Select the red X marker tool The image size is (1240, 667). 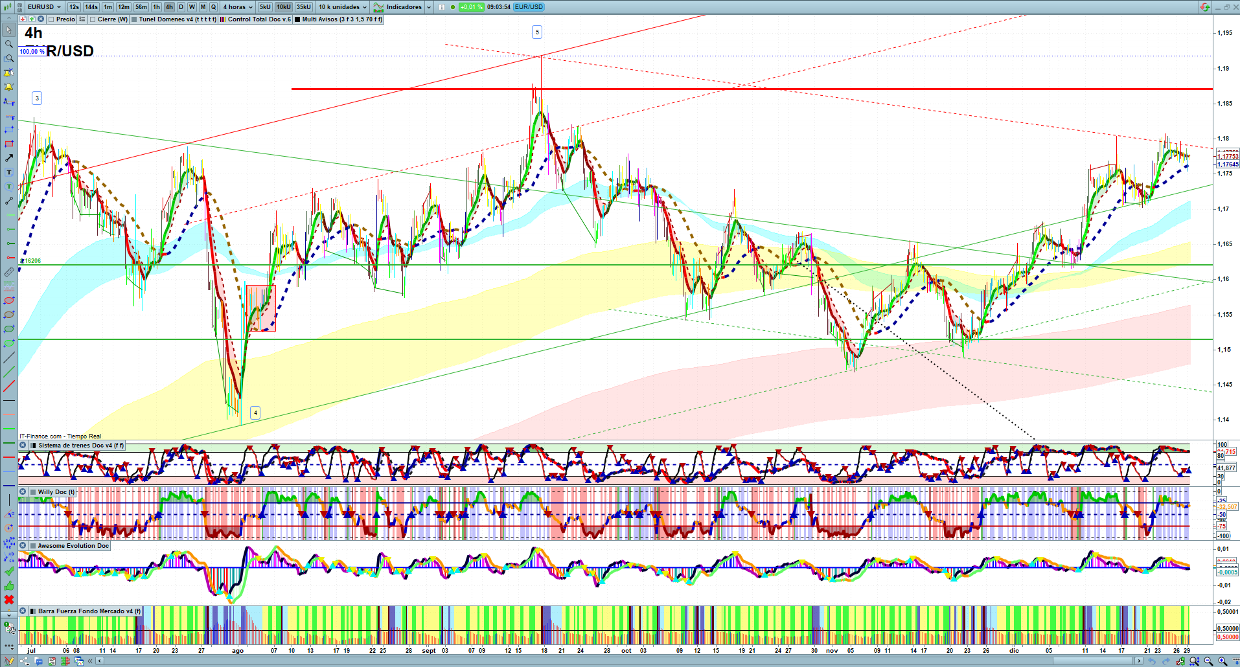point(8,600)
